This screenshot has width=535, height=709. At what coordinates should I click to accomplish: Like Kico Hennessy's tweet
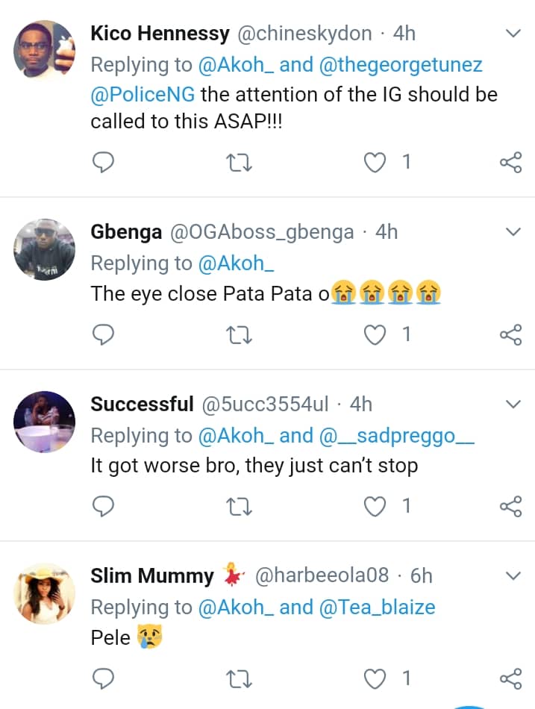pyautogui.click(x=377, y=162)
